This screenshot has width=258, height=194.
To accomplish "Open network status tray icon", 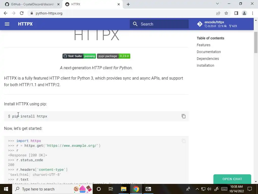I will pos(203,189).
